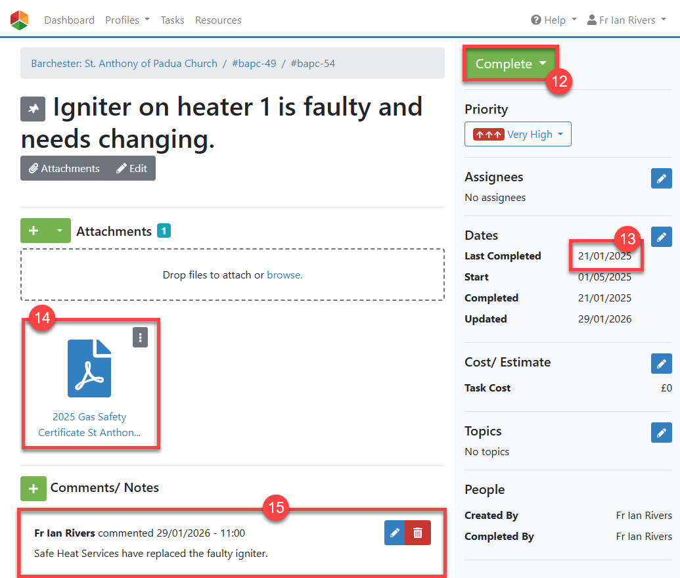Click the edit pencil for Cost/Estimate
Image resolution: width=680 pixels, height=578 pixels.
661,363
